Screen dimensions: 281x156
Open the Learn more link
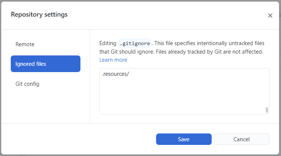(113, 60)
